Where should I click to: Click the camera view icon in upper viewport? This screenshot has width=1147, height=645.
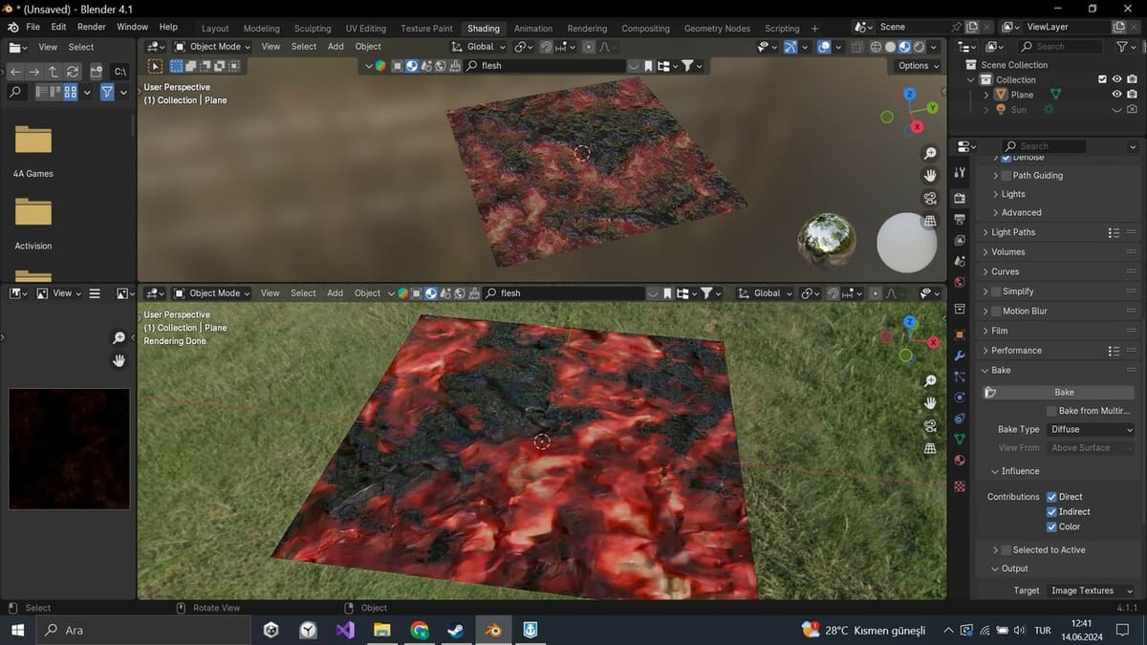(x=930, y=198)
